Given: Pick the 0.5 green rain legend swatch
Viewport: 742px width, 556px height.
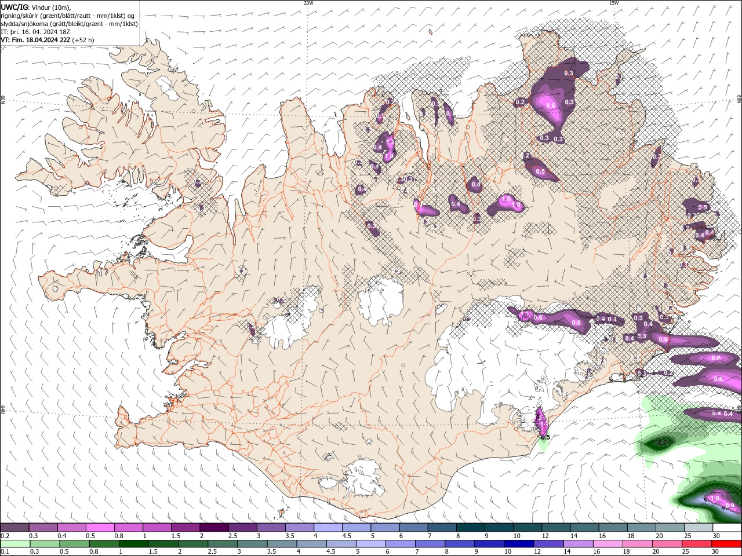Looking at the screenshot, I should point(74,544).
